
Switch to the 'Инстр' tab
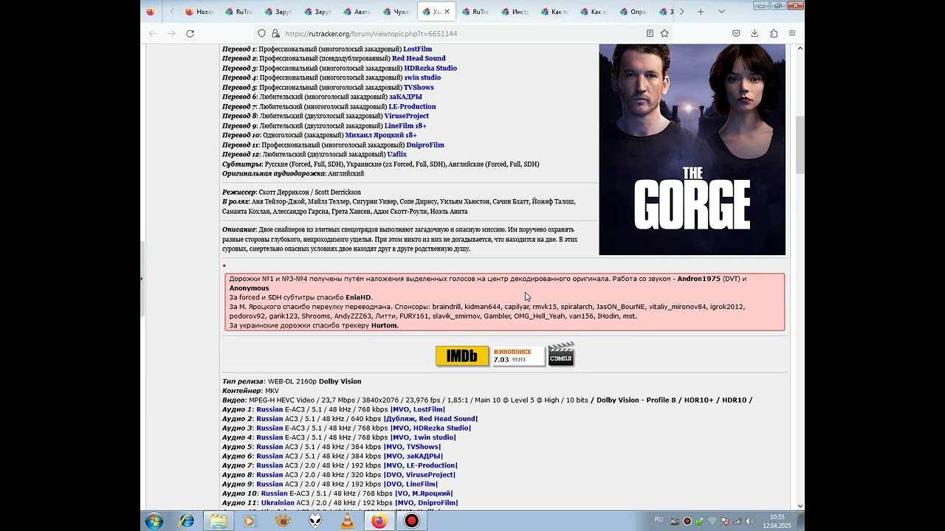[515, 12]
